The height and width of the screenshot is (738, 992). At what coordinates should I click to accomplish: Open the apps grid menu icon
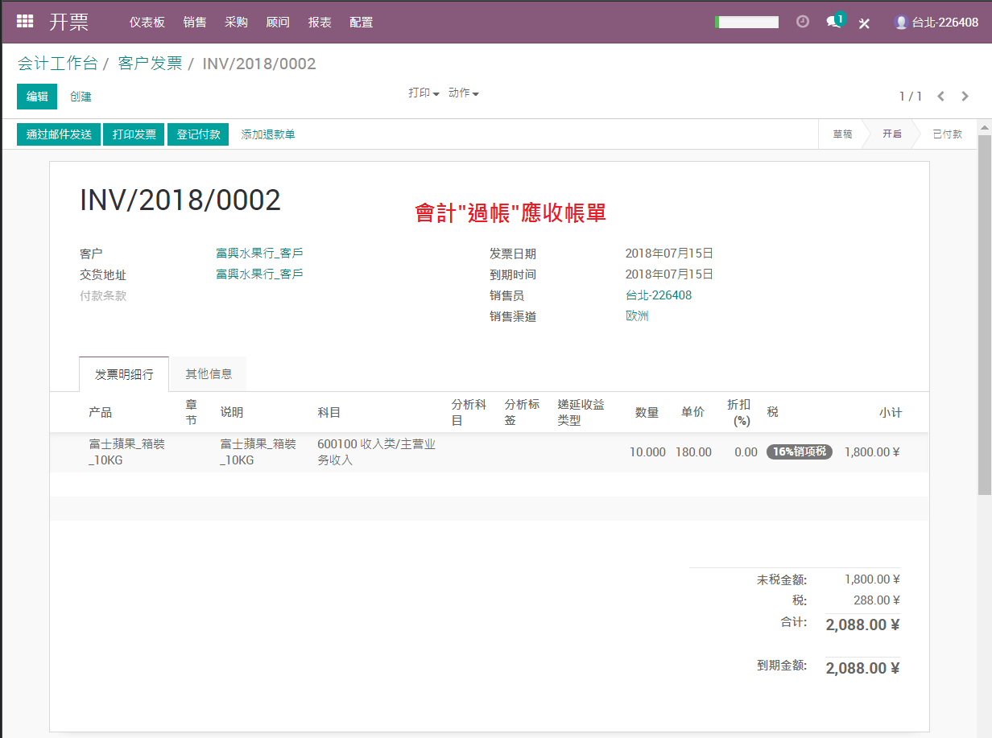pos(25,22)
